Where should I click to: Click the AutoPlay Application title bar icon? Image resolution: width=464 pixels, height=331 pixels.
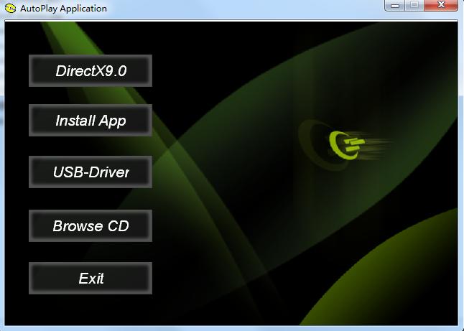10,8
